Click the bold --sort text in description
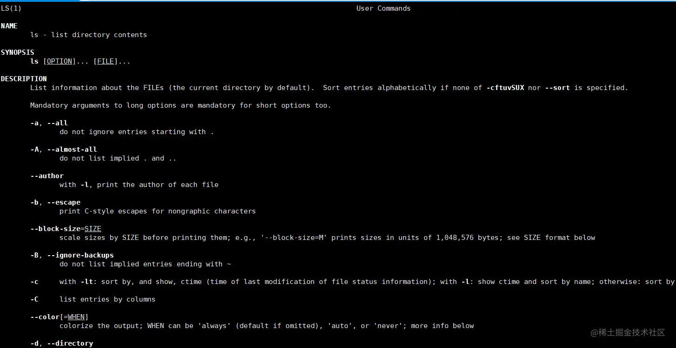The height and width of the screenshot is (348, 676). (557, 88)
